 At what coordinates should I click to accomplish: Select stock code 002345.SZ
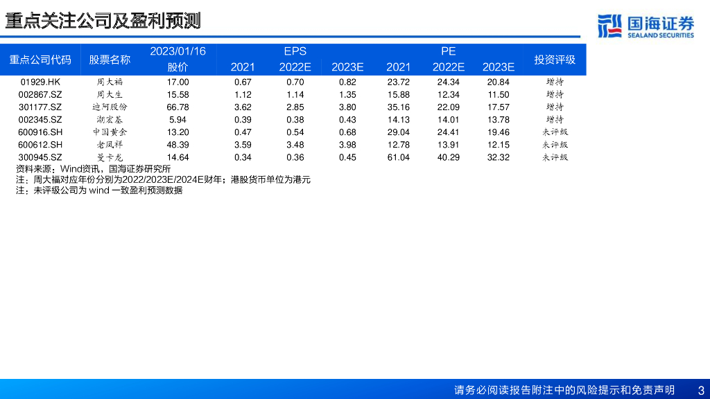pos(40,120)
